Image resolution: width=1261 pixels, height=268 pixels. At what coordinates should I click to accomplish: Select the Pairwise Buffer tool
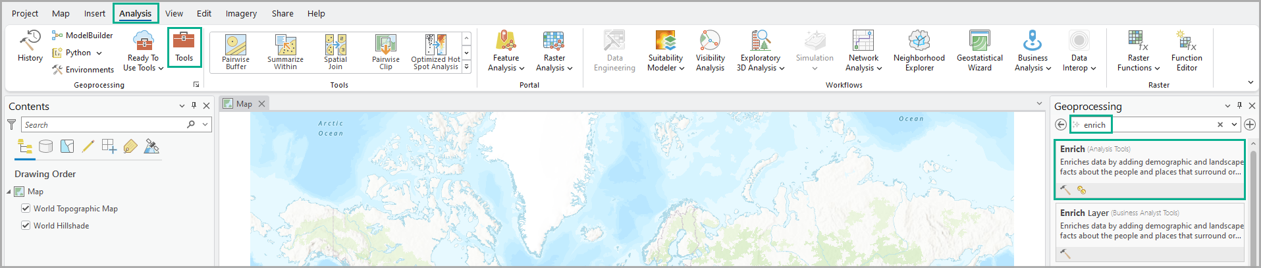(x=236, y=52)
